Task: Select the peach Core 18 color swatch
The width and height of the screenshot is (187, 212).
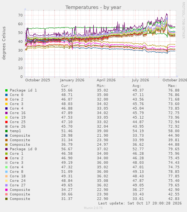Action: click(6, 176)
